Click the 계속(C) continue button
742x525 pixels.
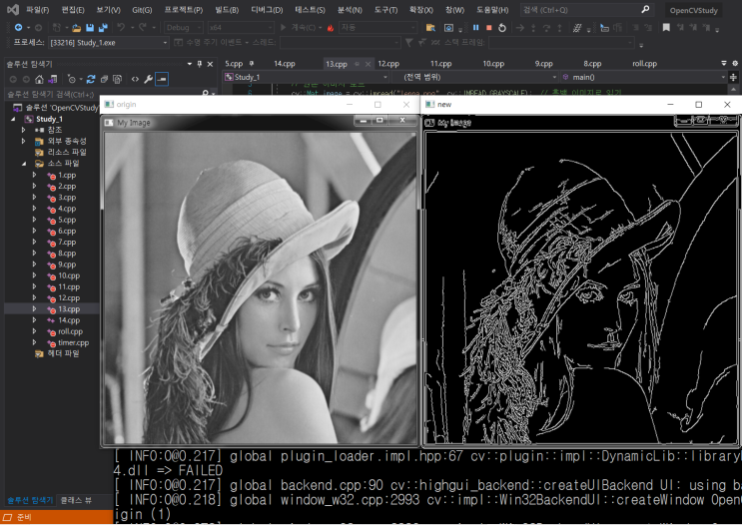[x=301, y=28]
